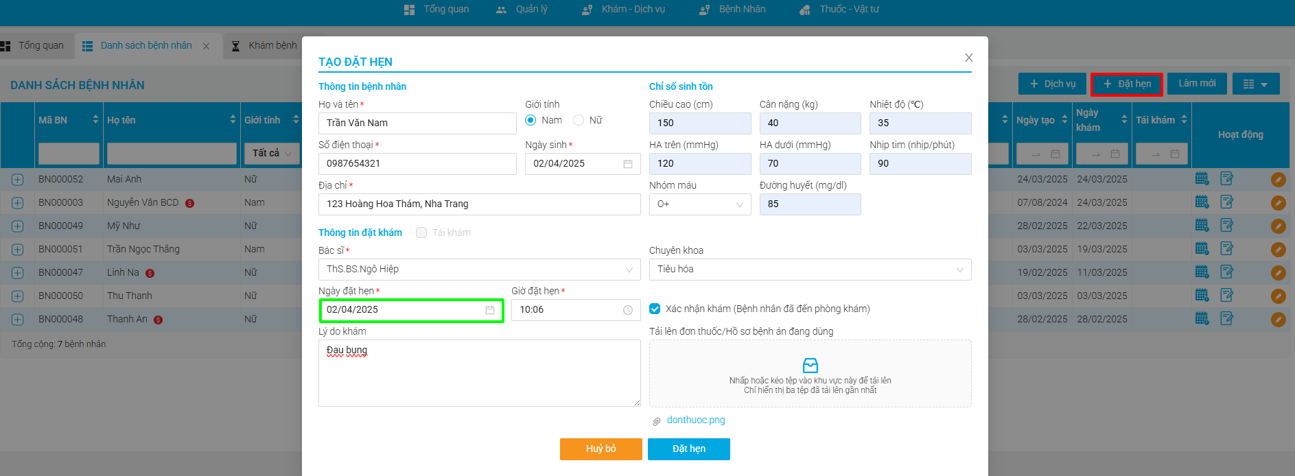Sort by Ngày tạo column arrows
The image size is (1295, 476).
[1064, 120]
